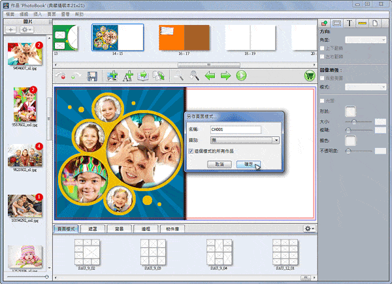Click the add photo toolbar icon
This screenshot has width=392, height=284.
[x=112, y=76]
